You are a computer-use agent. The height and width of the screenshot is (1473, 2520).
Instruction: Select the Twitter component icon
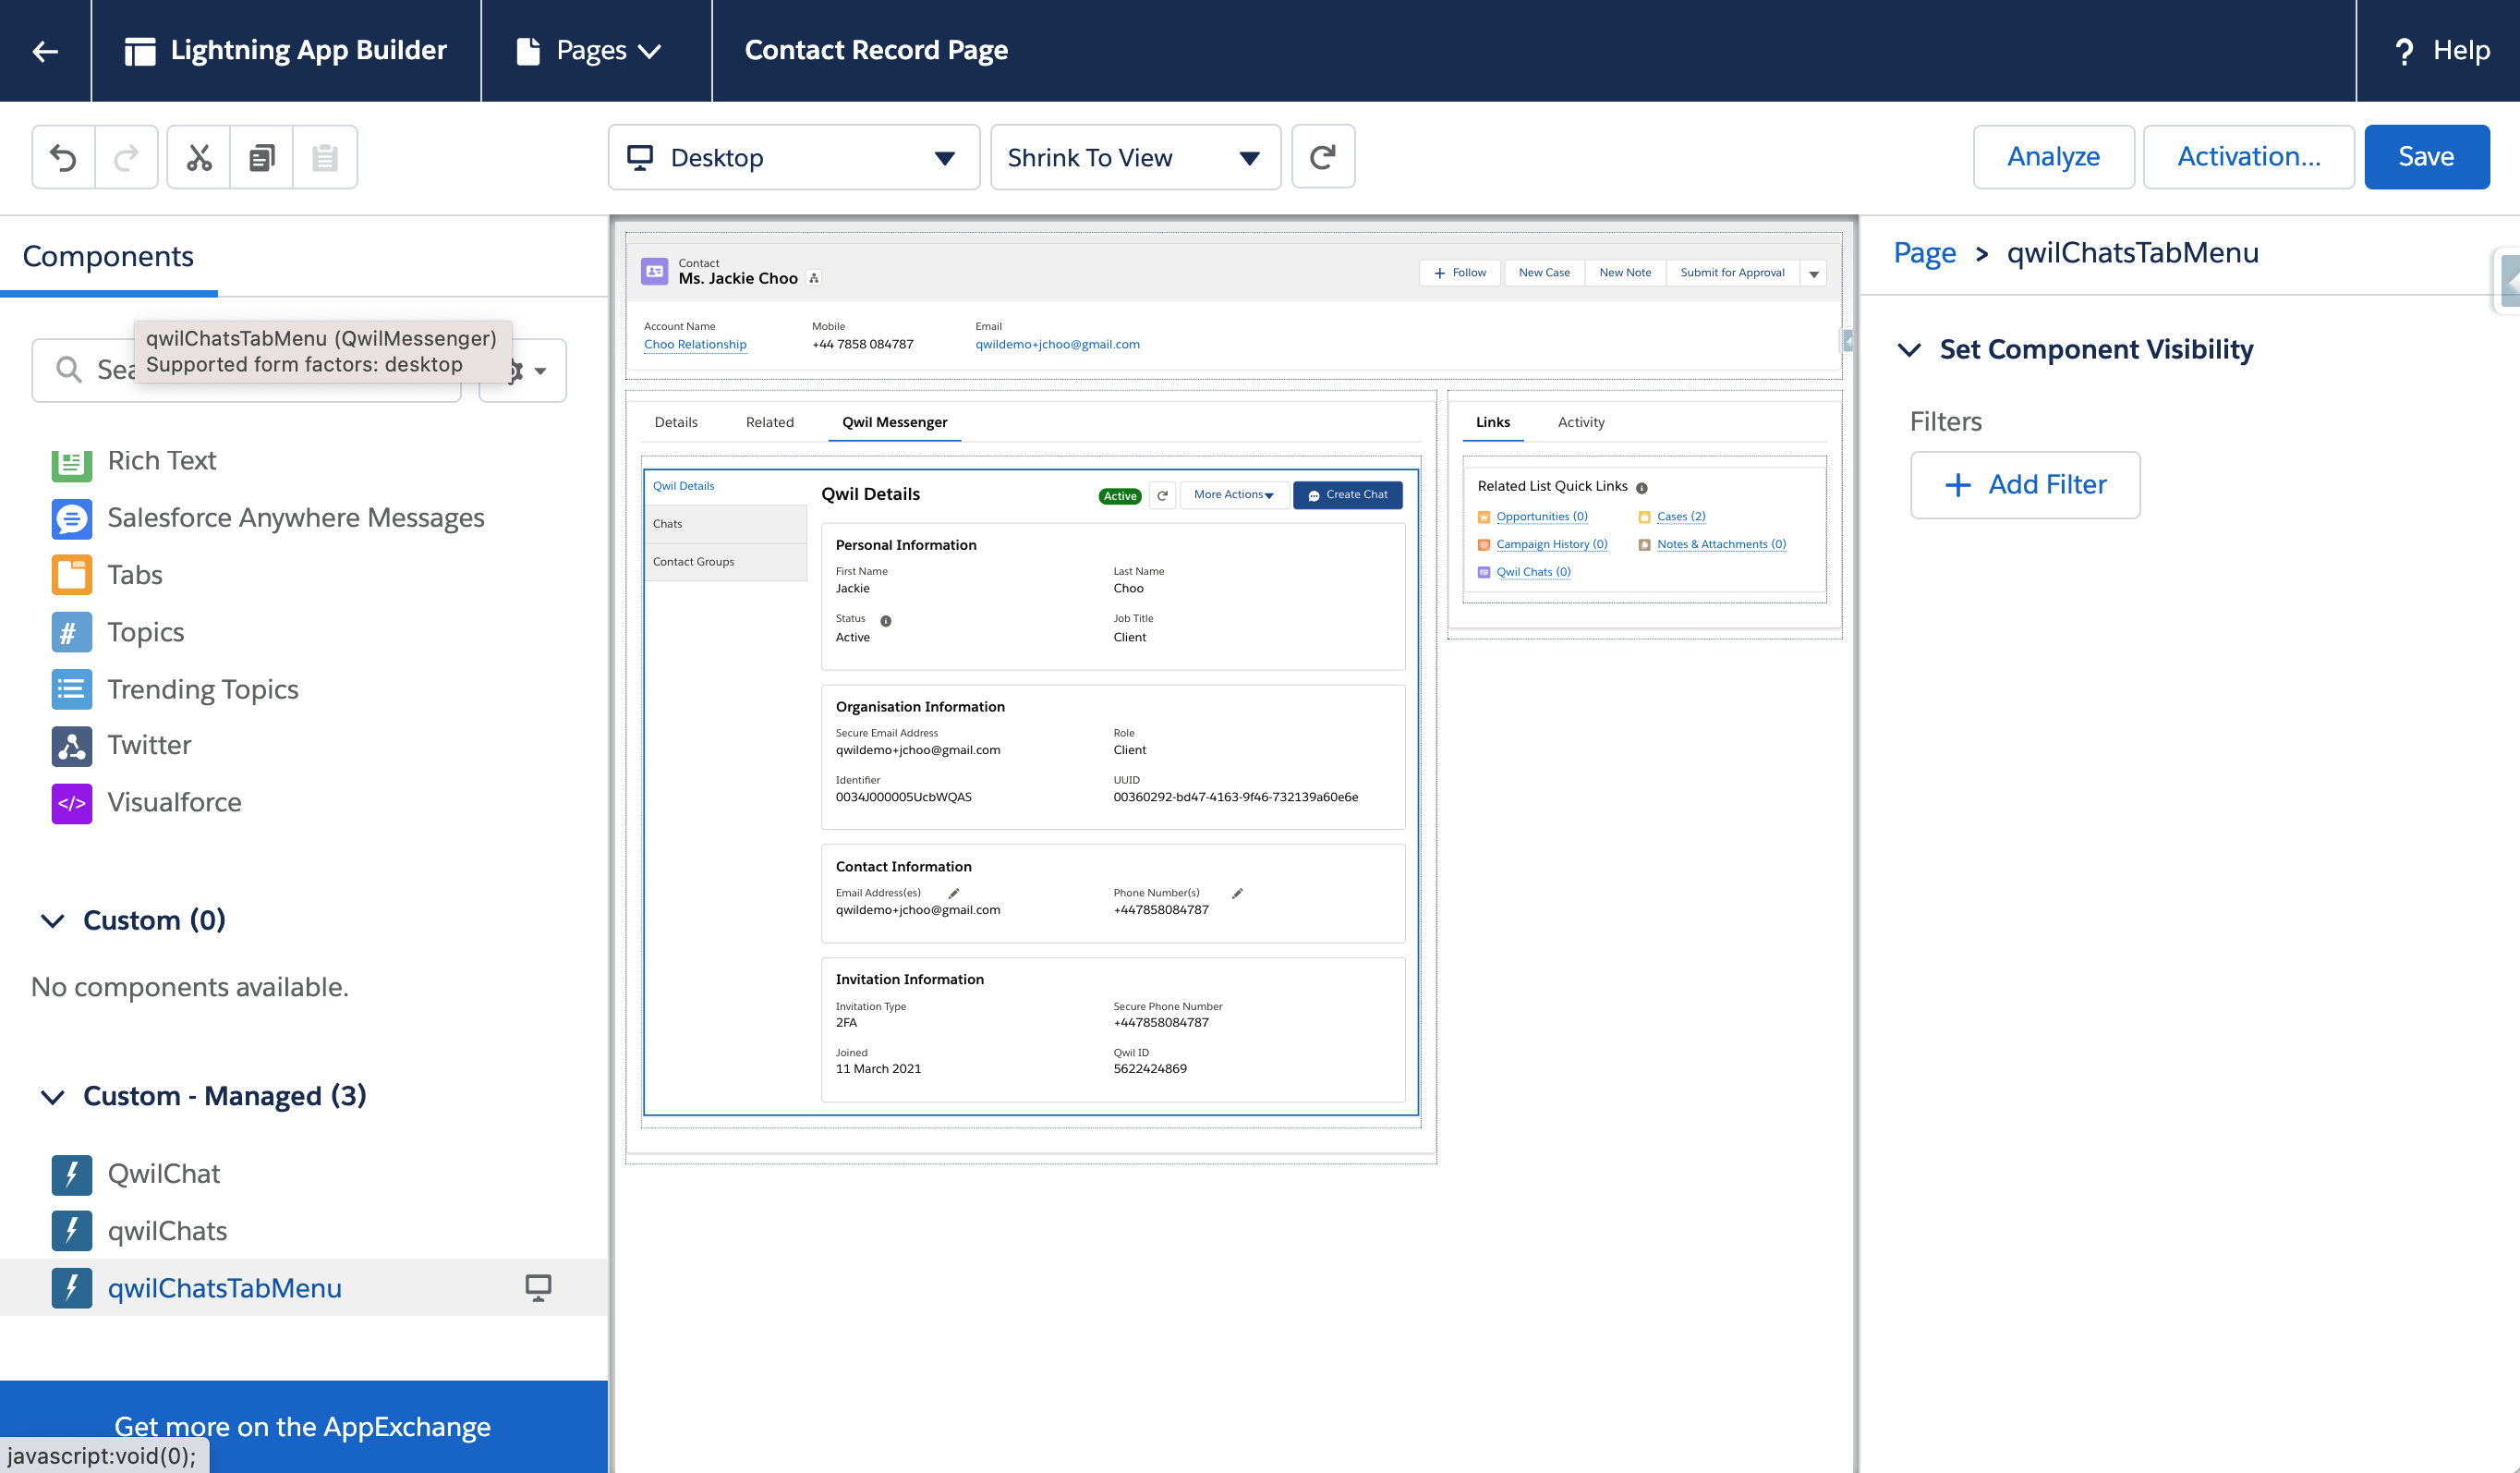(72, 747)
